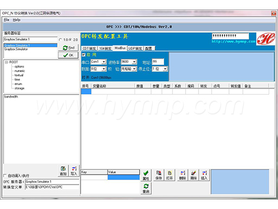278x209 pixels.
Task: Click the 追加 append icon button
Action: [x=63, y=171]
